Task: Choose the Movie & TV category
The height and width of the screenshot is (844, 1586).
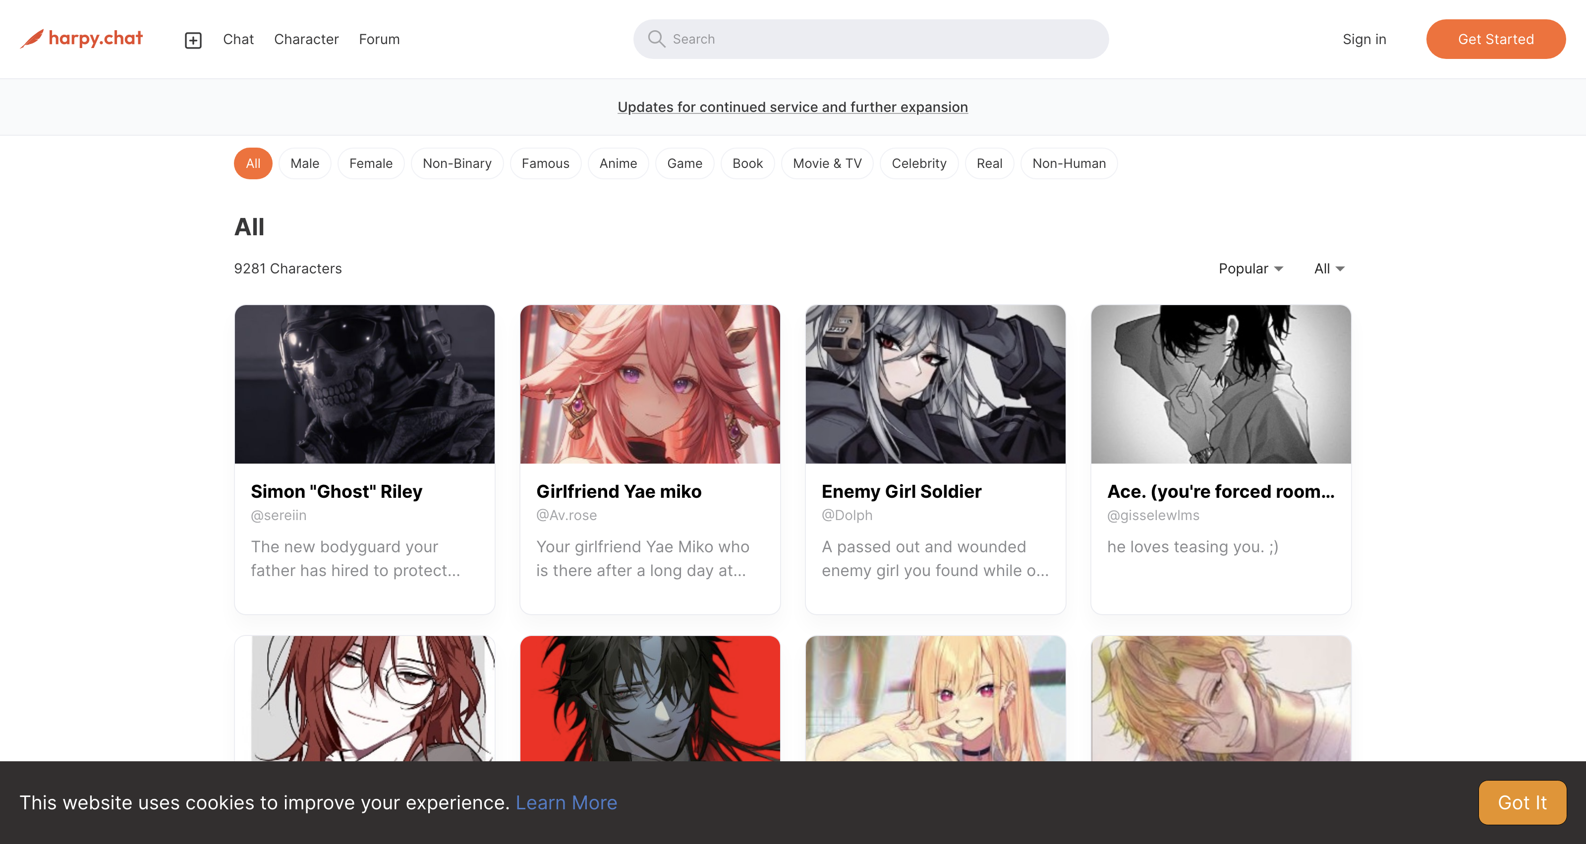Action: tap(827, 163)
